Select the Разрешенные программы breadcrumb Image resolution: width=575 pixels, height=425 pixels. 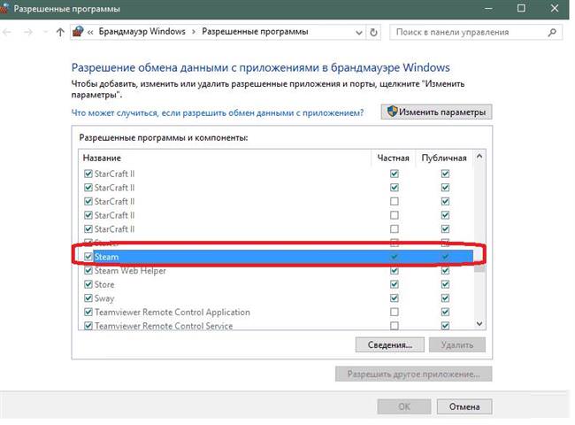(255, 32)
